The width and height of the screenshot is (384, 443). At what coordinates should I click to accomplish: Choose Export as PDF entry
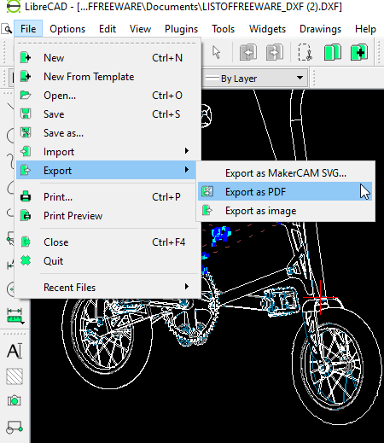point(285,191)
